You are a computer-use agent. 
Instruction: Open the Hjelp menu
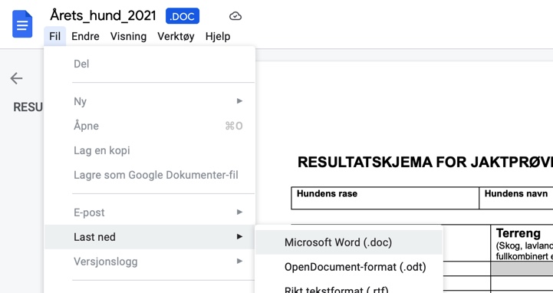tap(218, 36)
